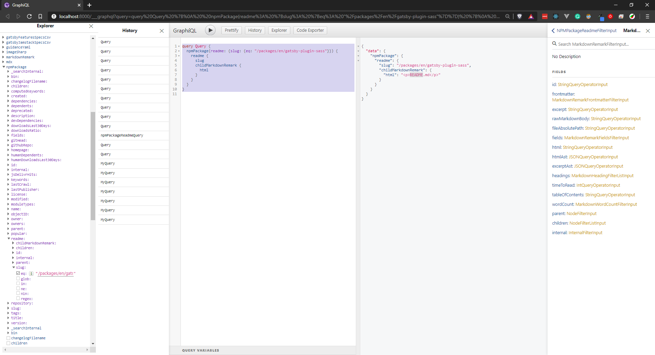The image size is (655, 355).
Task: Click the Brave Shields lion icon
Action: pos(520,16)
